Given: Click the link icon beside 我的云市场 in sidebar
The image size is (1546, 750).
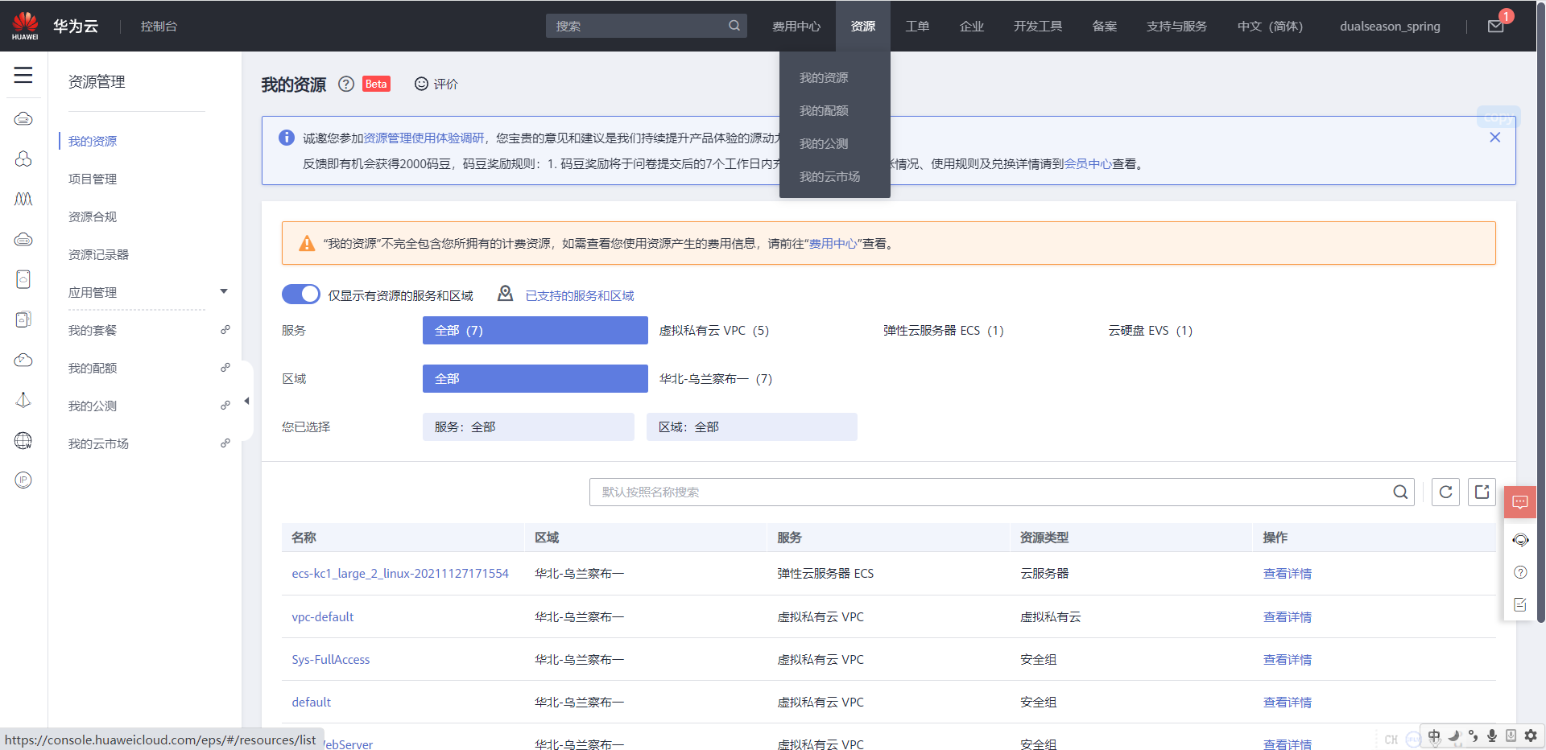Looking at the screenshot, I should (225, 443).
